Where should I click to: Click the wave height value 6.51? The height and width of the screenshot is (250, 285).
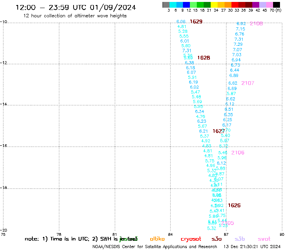(x=229, y=109)
